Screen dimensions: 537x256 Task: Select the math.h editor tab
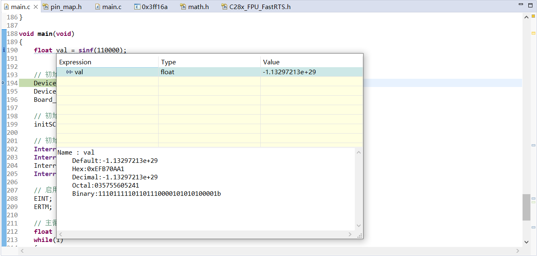pos(198,7)
